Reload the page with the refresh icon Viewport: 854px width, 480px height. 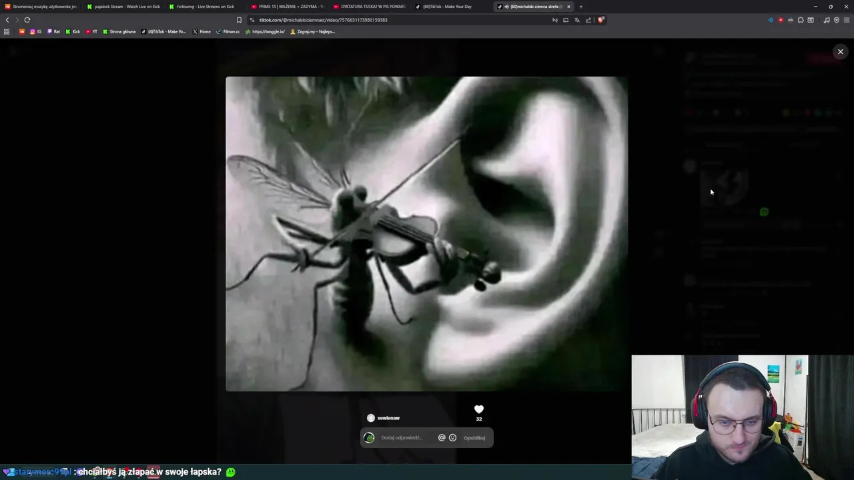pos(27,20)
